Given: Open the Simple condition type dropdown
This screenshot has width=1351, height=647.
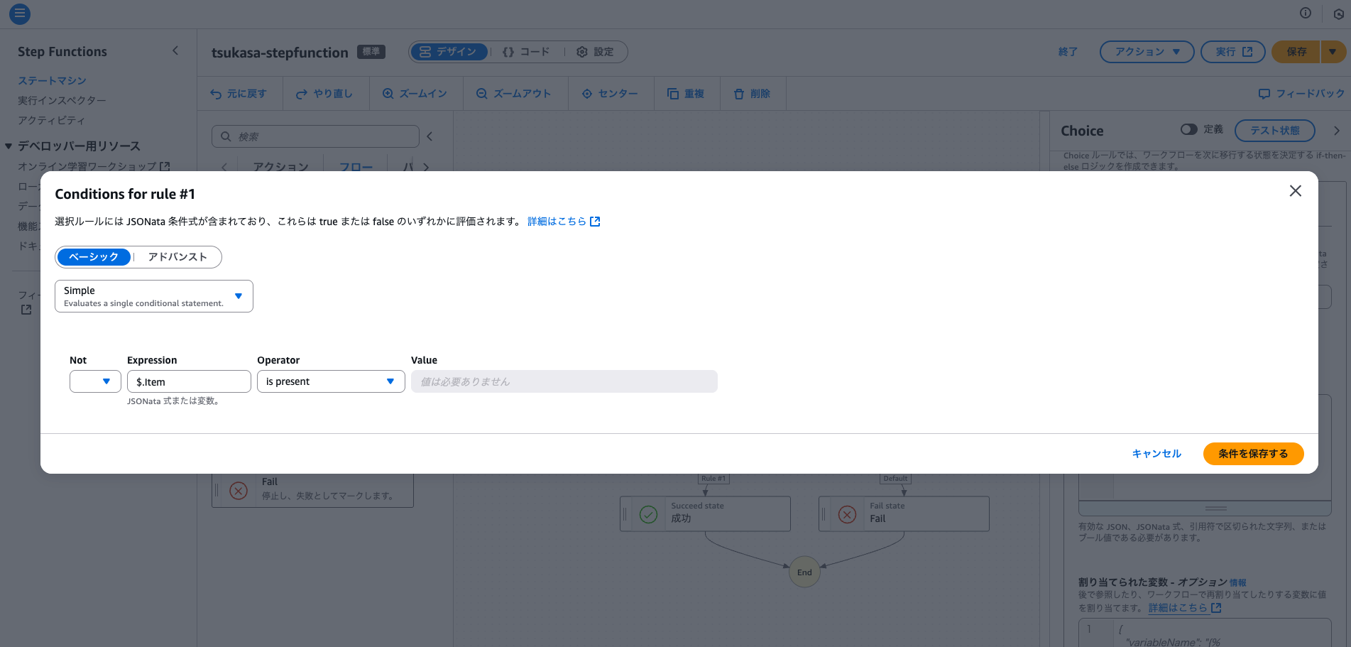Looking at the screenshot, I should (154, 296).
